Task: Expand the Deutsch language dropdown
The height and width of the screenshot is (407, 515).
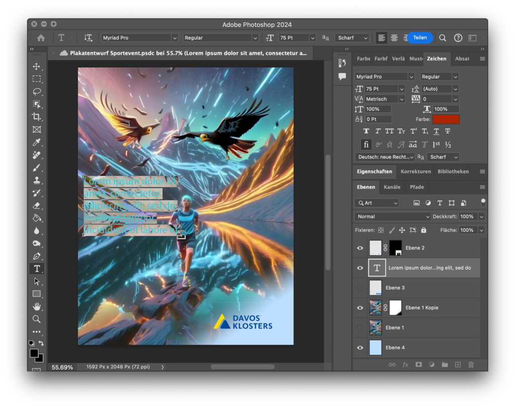Action: click(385, 157)
